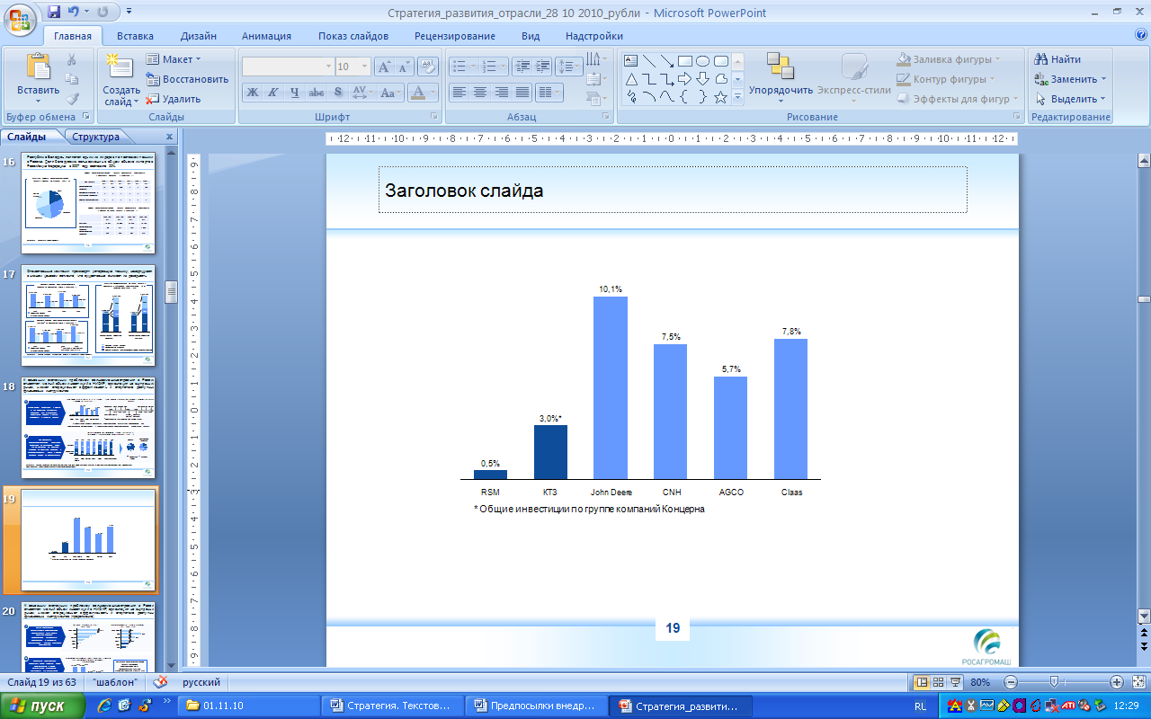Image resolution: width=1151 pixels, height=719 pixels.
Task: Toggle underline Ч formatting
Action: 294,92
